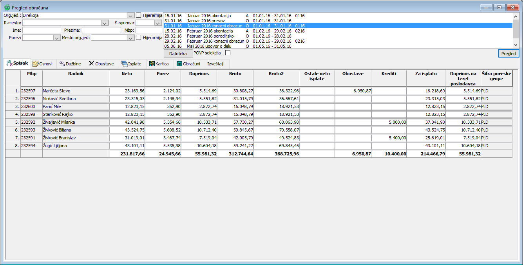This screenshot has width=523, height=265.
Task: Click the Spisak sort icon
Action: (x=9, y=63)
